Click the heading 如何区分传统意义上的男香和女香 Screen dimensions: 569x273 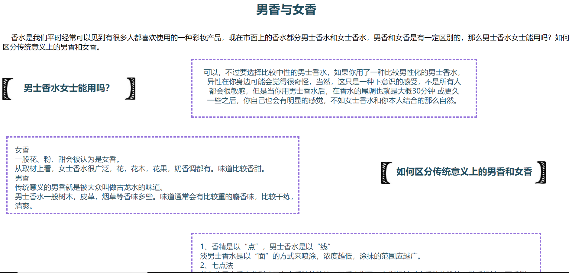coord(464,172)
